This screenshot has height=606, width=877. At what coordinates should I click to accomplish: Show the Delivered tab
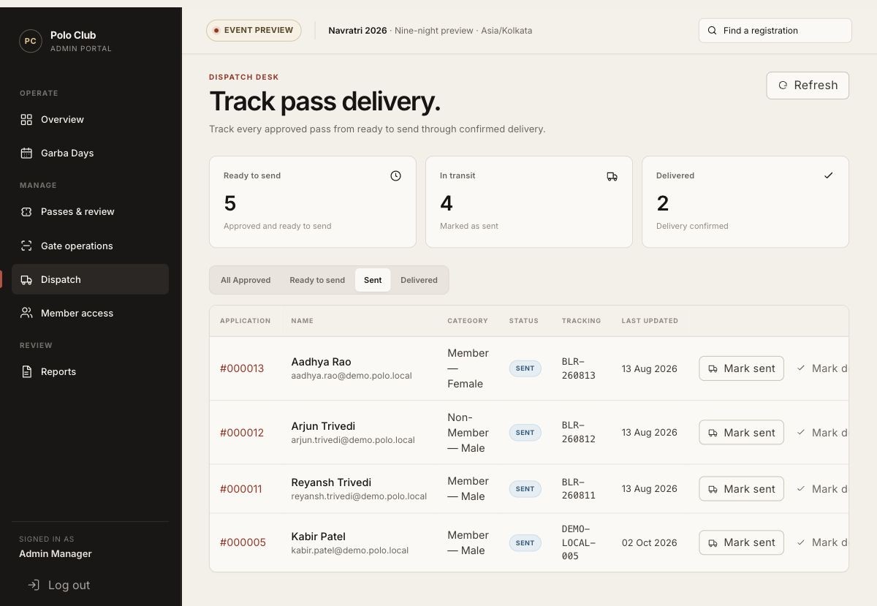coord(419,280)
